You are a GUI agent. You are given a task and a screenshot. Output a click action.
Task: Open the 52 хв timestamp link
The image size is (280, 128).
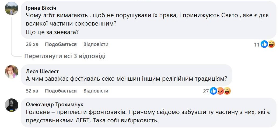pos(32,91)
